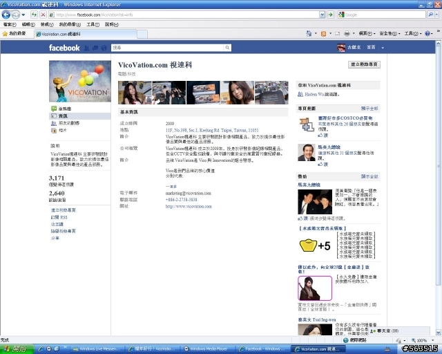Open 臺灣好市多COSTCO必買物 page link
Screen dimensions: 442x354
(345, 118)
